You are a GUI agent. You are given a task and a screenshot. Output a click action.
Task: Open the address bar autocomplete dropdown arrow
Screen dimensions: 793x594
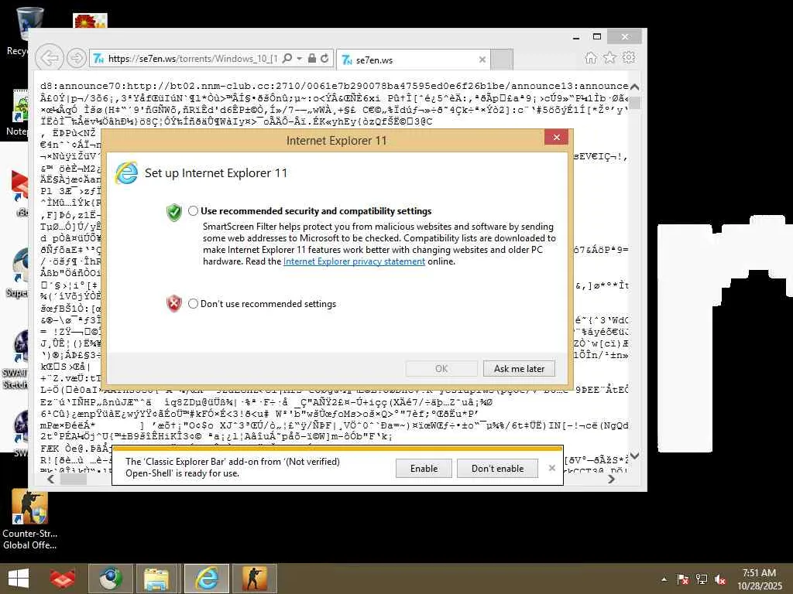(x=300, y=59)
